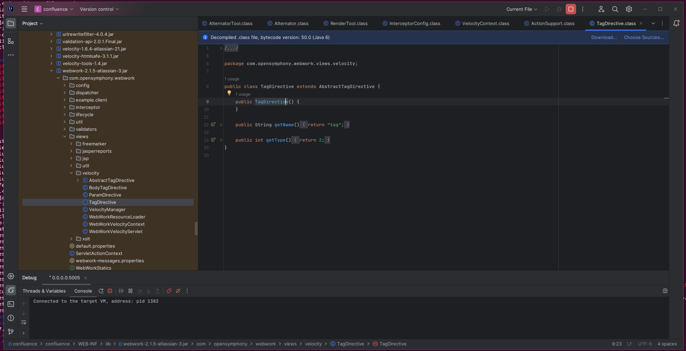Image resolution: width=686 pixels, height=351 pixels.
Task: Expand folded getType method body
Action: coord(221,140)
